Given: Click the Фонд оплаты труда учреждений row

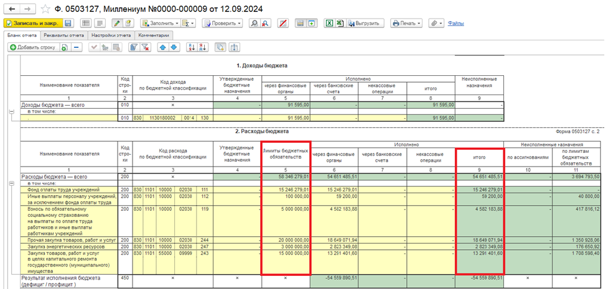Looking at the screenshot, I should 69,190.
